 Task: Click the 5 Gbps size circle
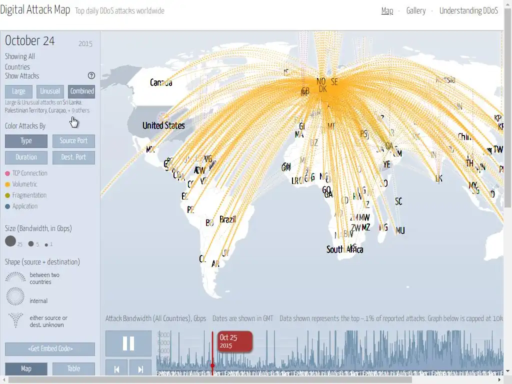(x=31, y=243)
